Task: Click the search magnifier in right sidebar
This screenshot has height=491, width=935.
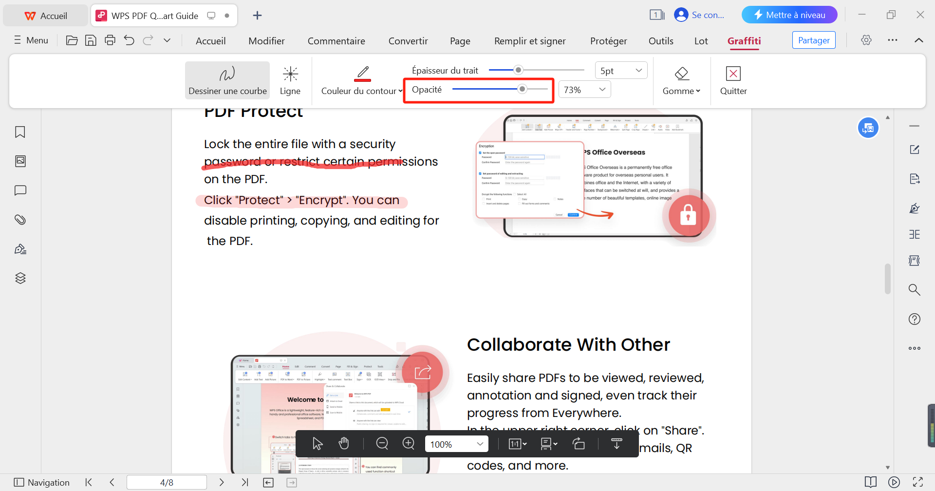Action: (x=914, y=290)
